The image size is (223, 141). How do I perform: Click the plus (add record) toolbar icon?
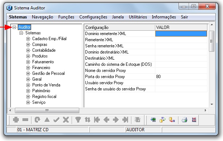[16, 120]
